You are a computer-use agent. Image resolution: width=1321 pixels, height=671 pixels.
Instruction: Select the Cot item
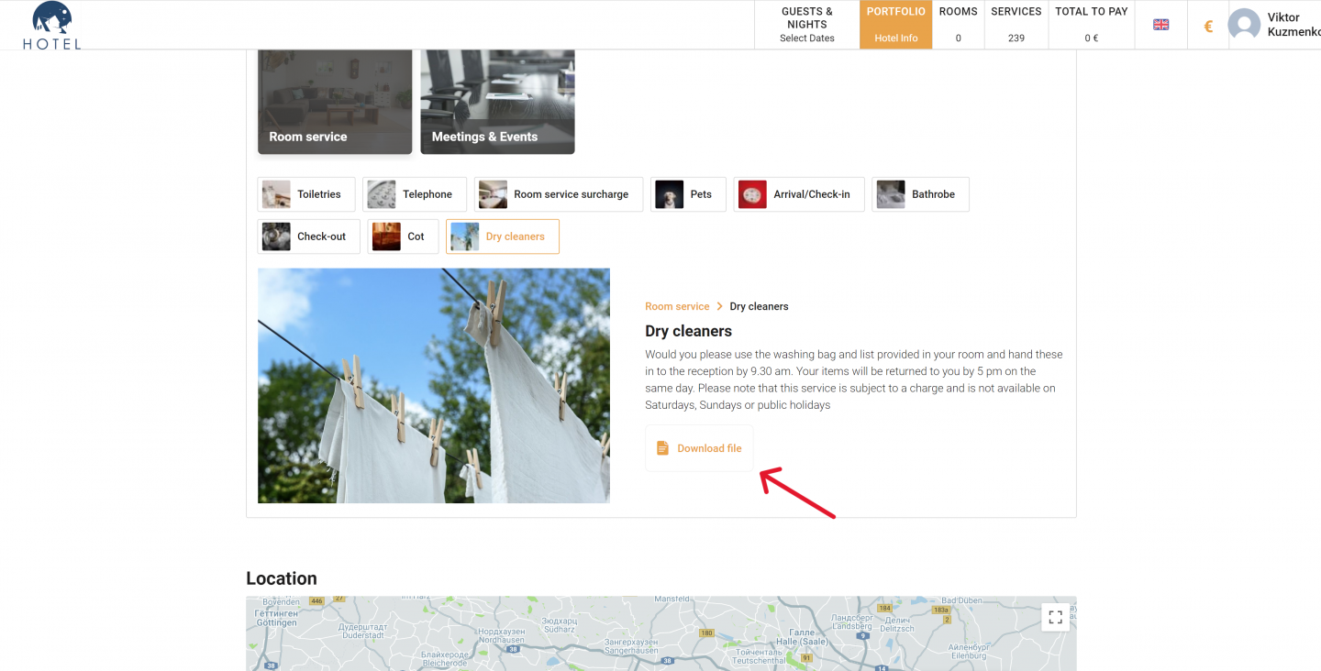tap(403, 236)
